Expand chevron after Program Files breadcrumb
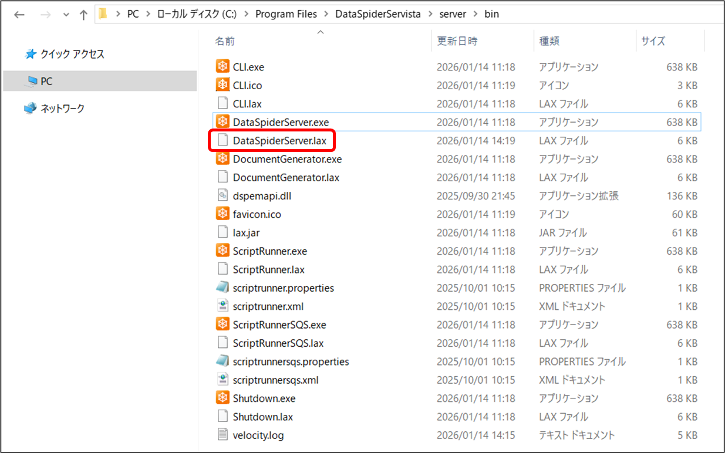The width and height of the screenshot is (725, 453). pyautogui.click(x=326, y=14)
